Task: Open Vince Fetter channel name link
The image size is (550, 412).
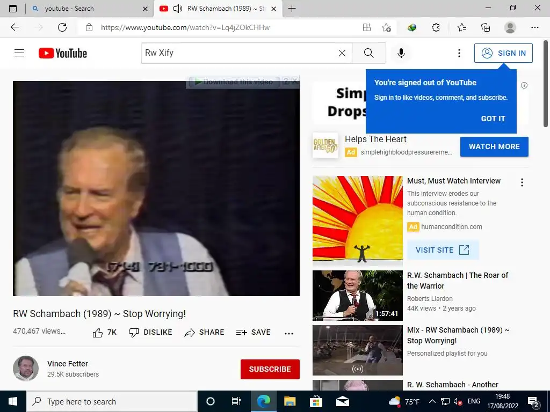Action: 67,364
